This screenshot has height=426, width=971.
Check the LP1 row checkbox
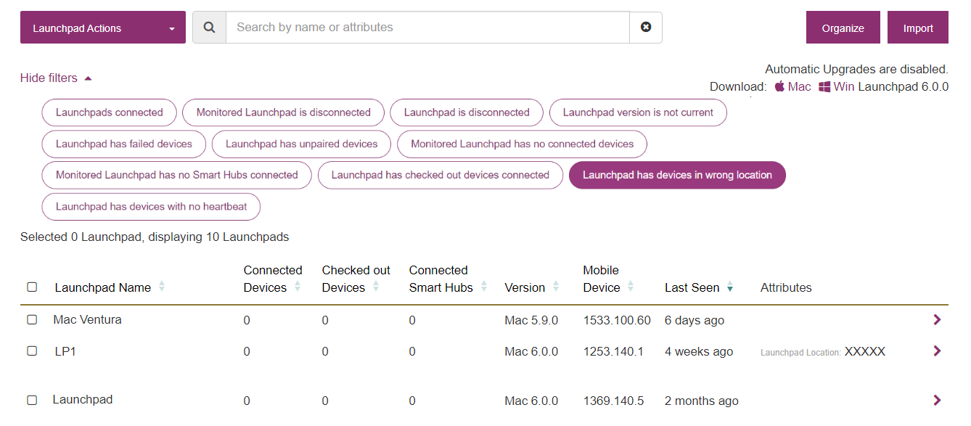(x=32, y=351)
